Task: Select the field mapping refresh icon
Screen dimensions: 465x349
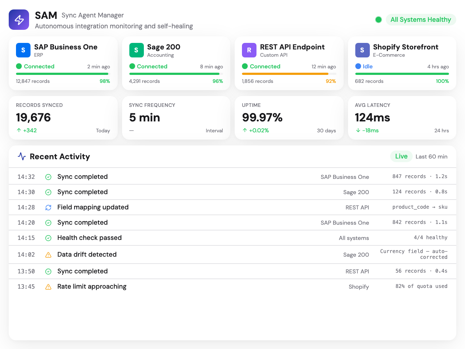Action: pyautogui.click(x=48, y=207)
